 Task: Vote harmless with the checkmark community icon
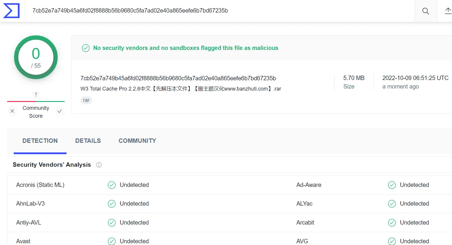click(x=59, y=111)
